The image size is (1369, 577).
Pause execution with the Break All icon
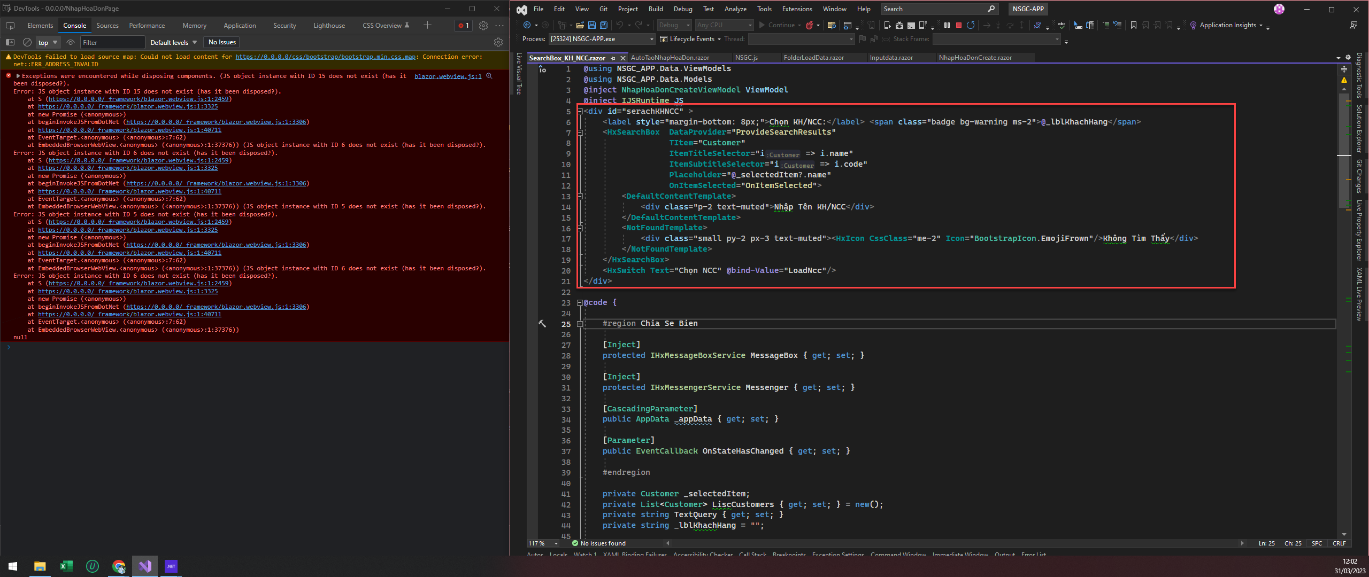[947, 25]
